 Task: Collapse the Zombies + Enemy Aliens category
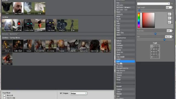pyautogui.click(x=57, y=38)
